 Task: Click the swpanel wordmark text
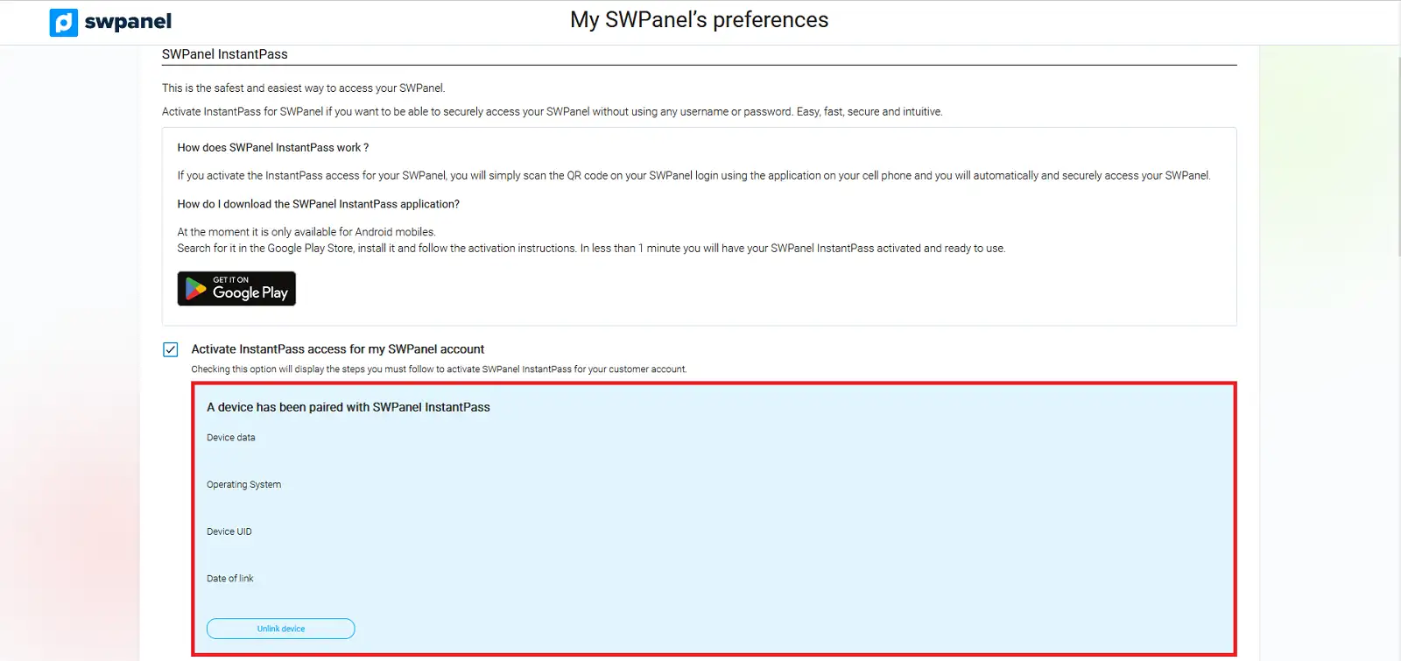128,22
